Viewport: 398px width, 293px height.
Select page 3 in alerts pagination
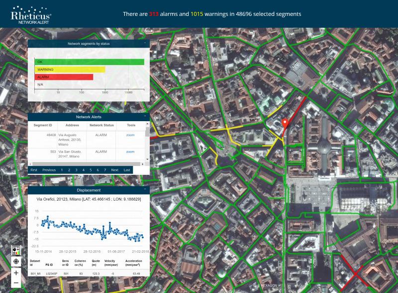pos(76,170)
